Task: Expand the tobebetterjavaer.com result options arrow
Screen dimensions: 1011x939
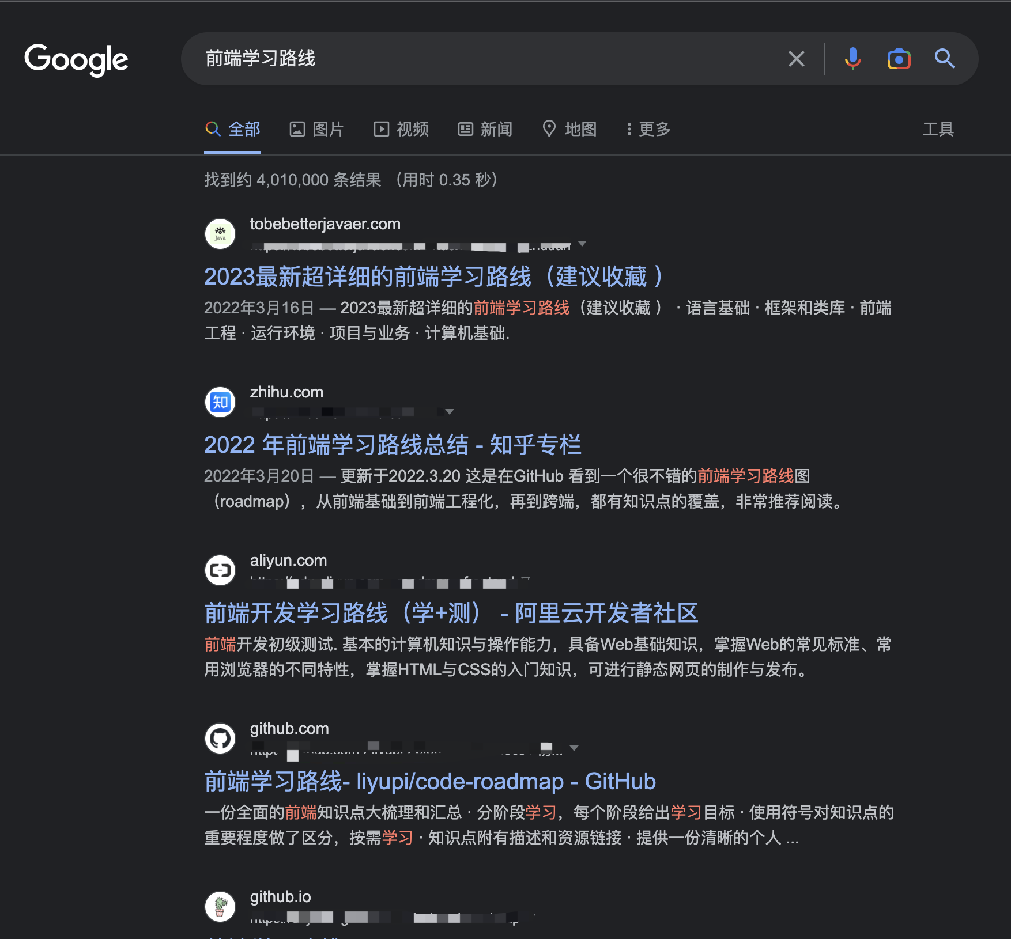Action: pos(582,244)
